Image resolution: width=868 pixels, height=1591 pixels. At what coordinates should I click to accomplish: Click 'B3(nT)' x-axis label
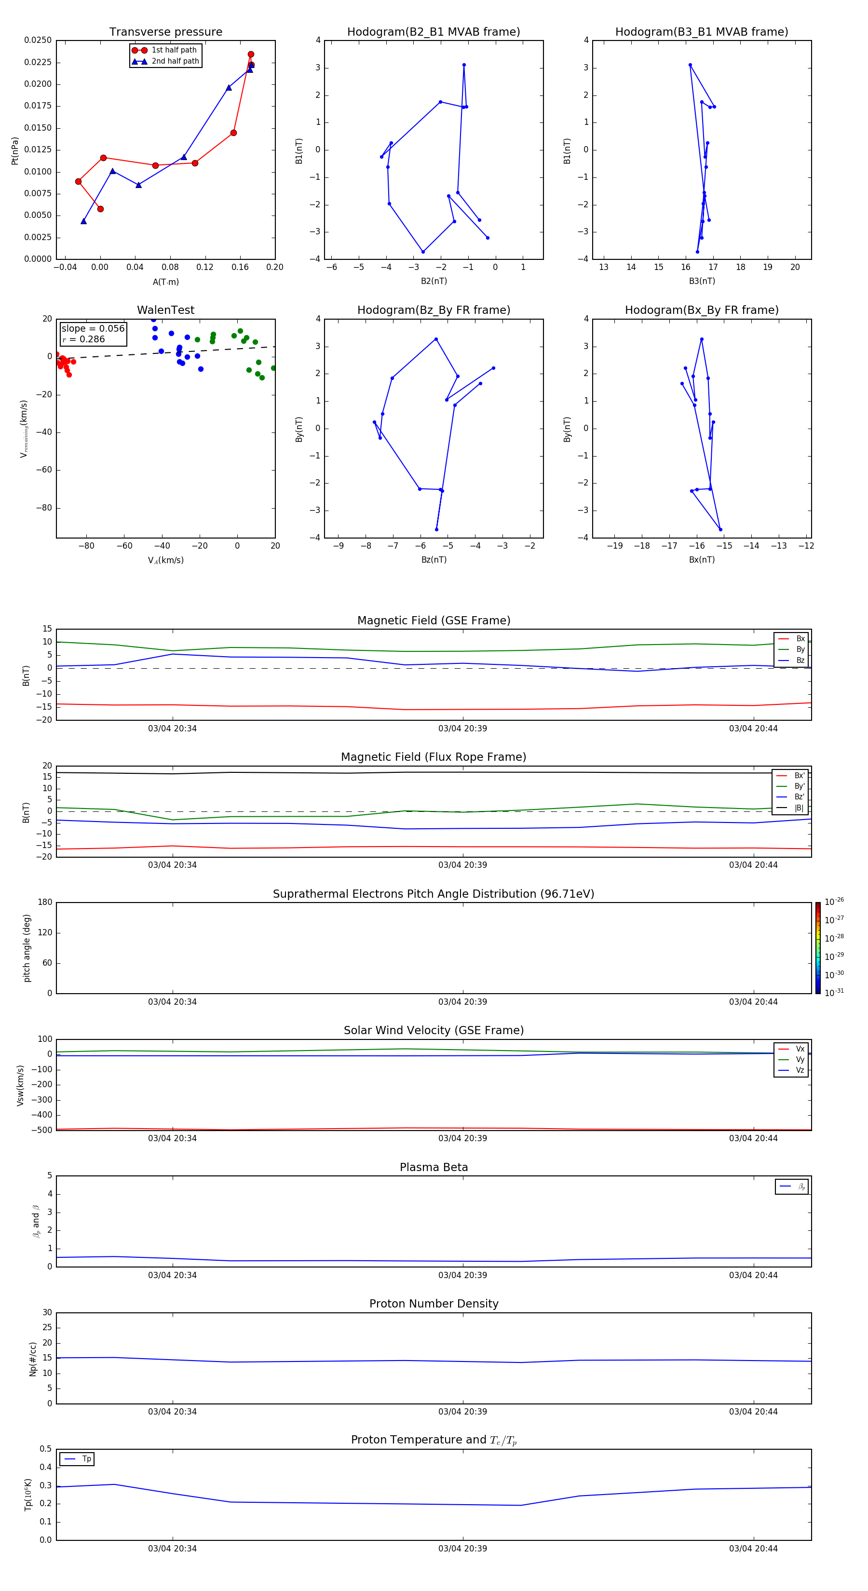click(702, 281)
